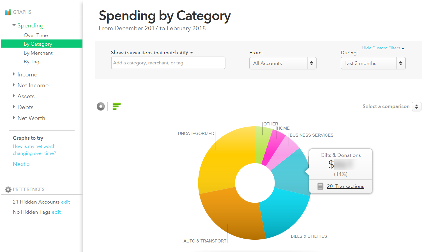Select Over Time in sidebar
This screenshot has width=424, height=252.
pos(36,35)
